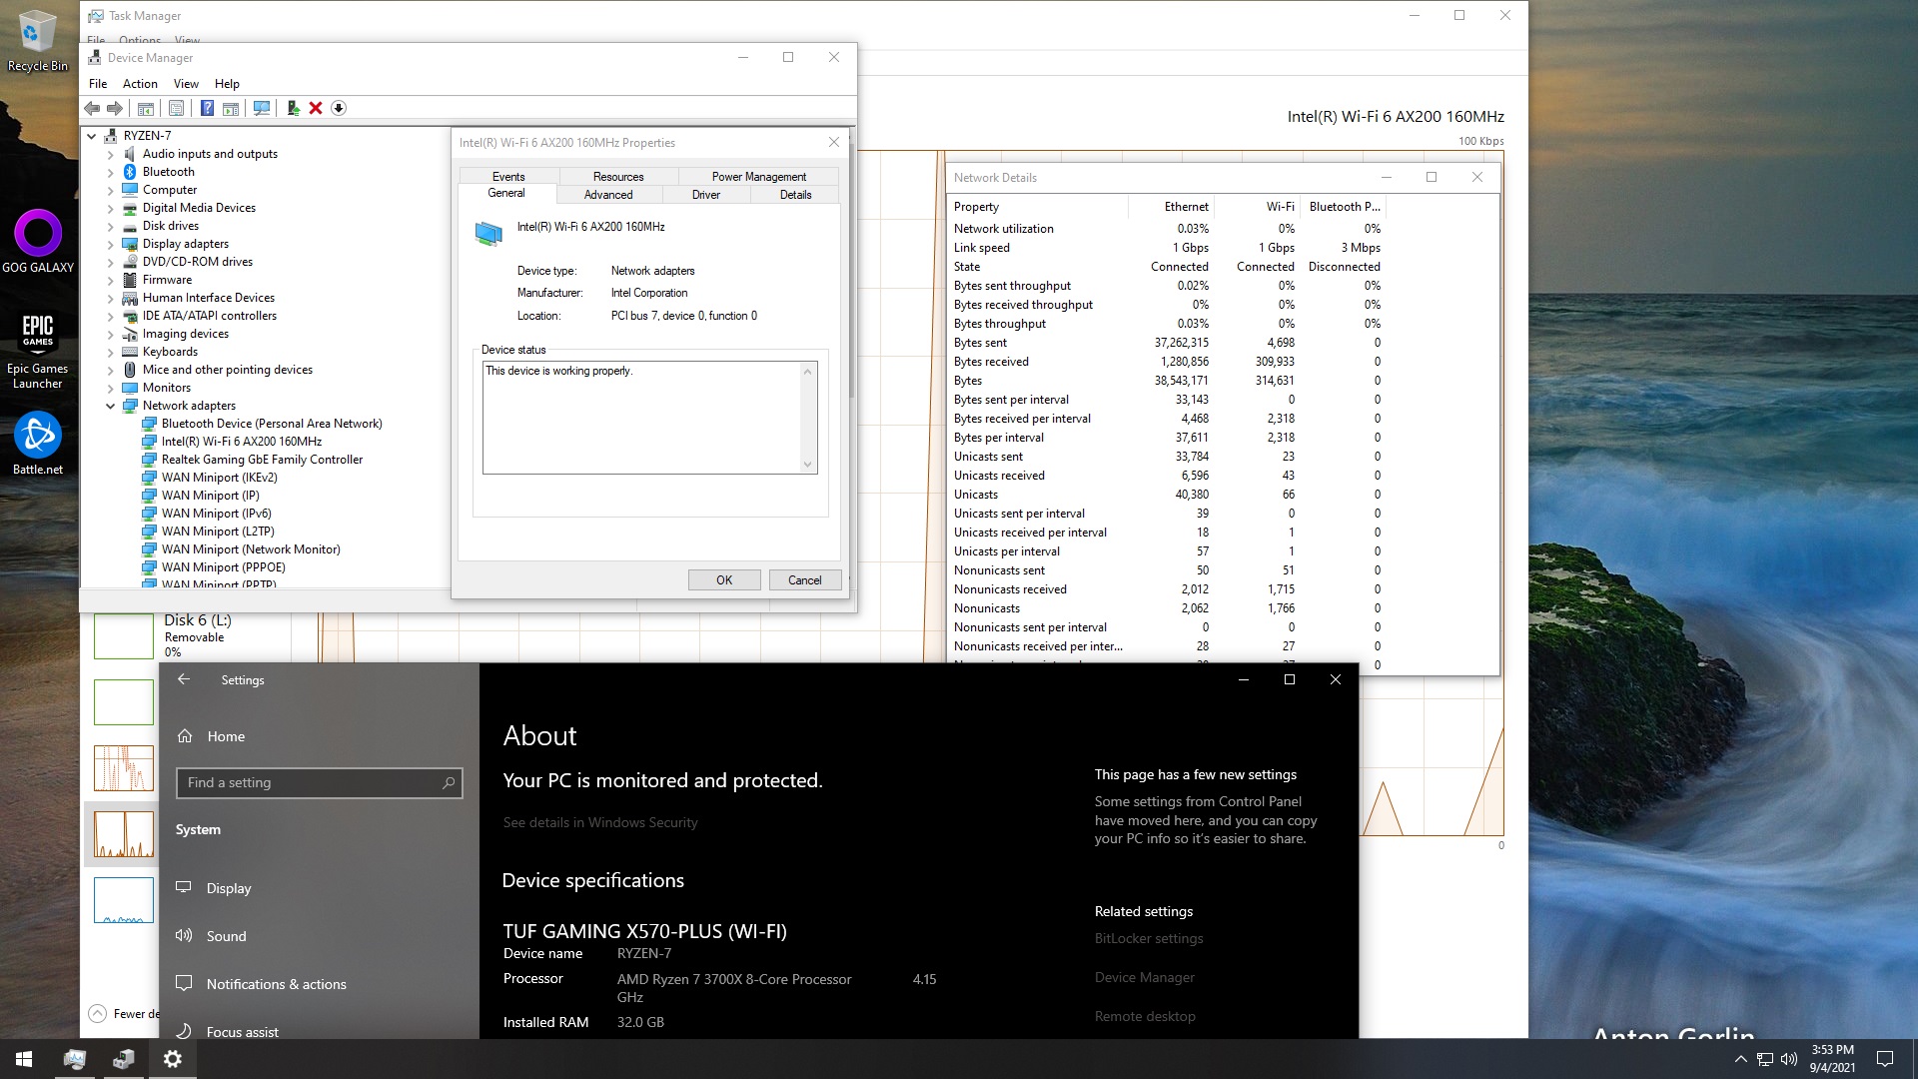Expand the Bluetooth device category
Viewport: 1918px width, 1079px height.
[111, 172]
